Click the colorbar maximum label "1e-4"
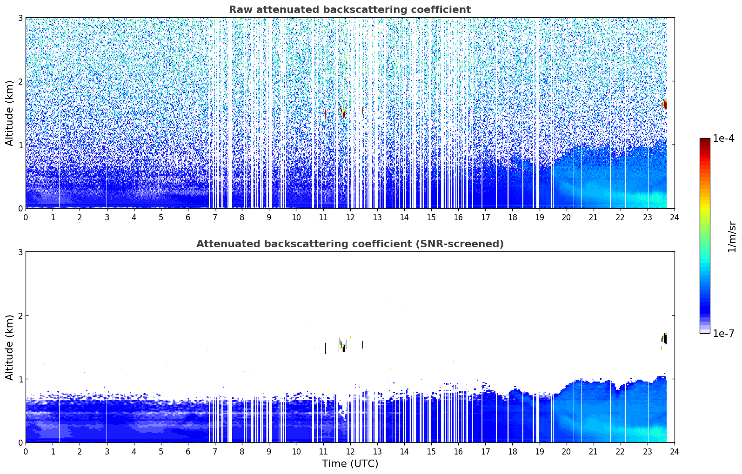The image size is (742, 474). [724, 138]
